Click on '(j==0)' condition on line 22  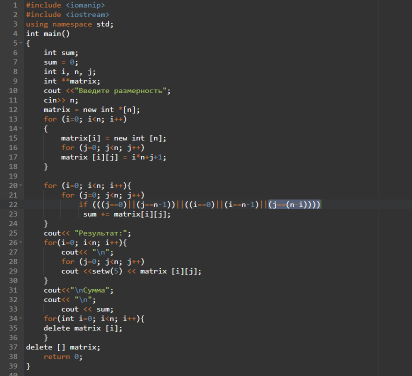tap(114, 204)
